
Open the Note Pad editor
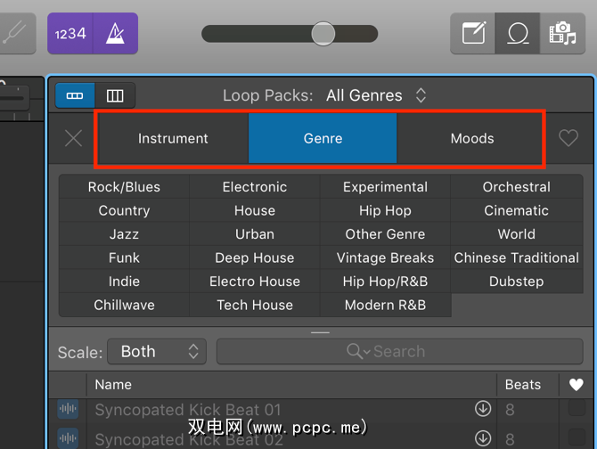coord(473,34)
